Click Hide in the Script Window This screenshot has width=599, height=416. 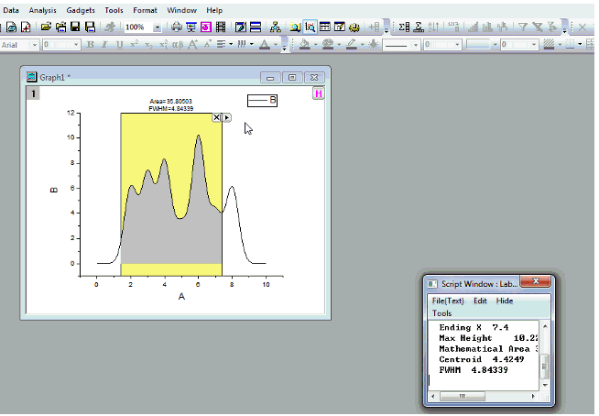click(x=505, y=301)
